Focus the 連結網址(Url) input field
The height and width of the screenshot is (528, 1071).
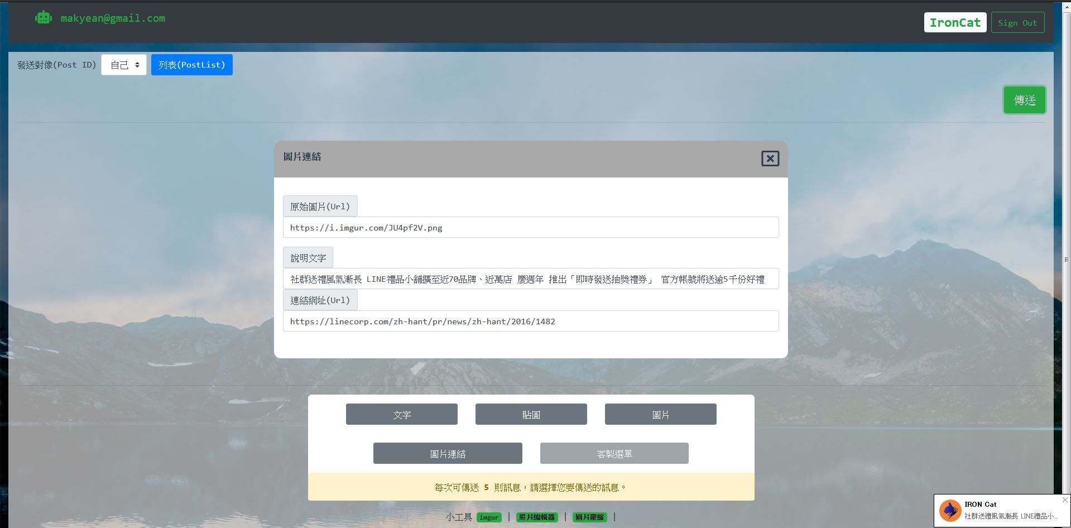tap(531, 321)
